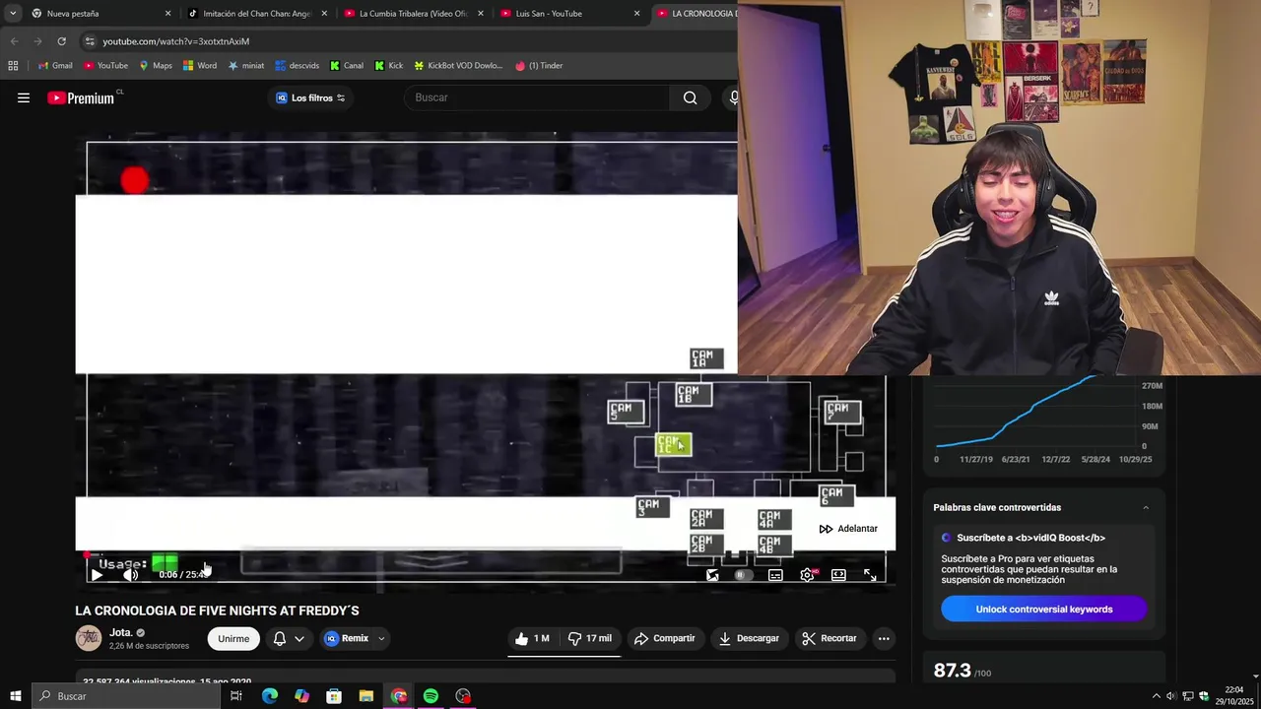Open Task View on the taskbar
Viewport: 1261px width, 709px height.
(236, 696)
